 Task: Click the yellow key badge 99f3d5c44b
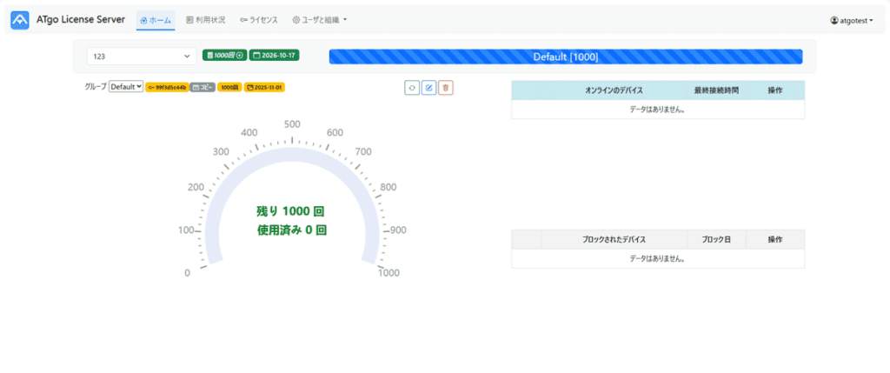pos(166,88)
